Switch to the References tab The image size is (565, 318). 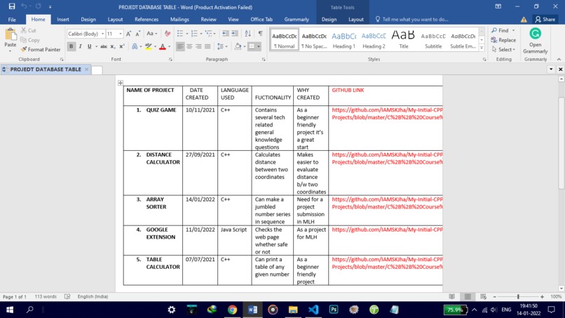click(x=147, y=20)
